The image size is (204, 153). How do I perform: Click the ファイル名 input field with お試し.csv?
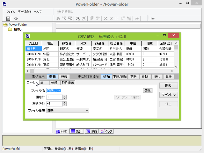tap(94, 91)
